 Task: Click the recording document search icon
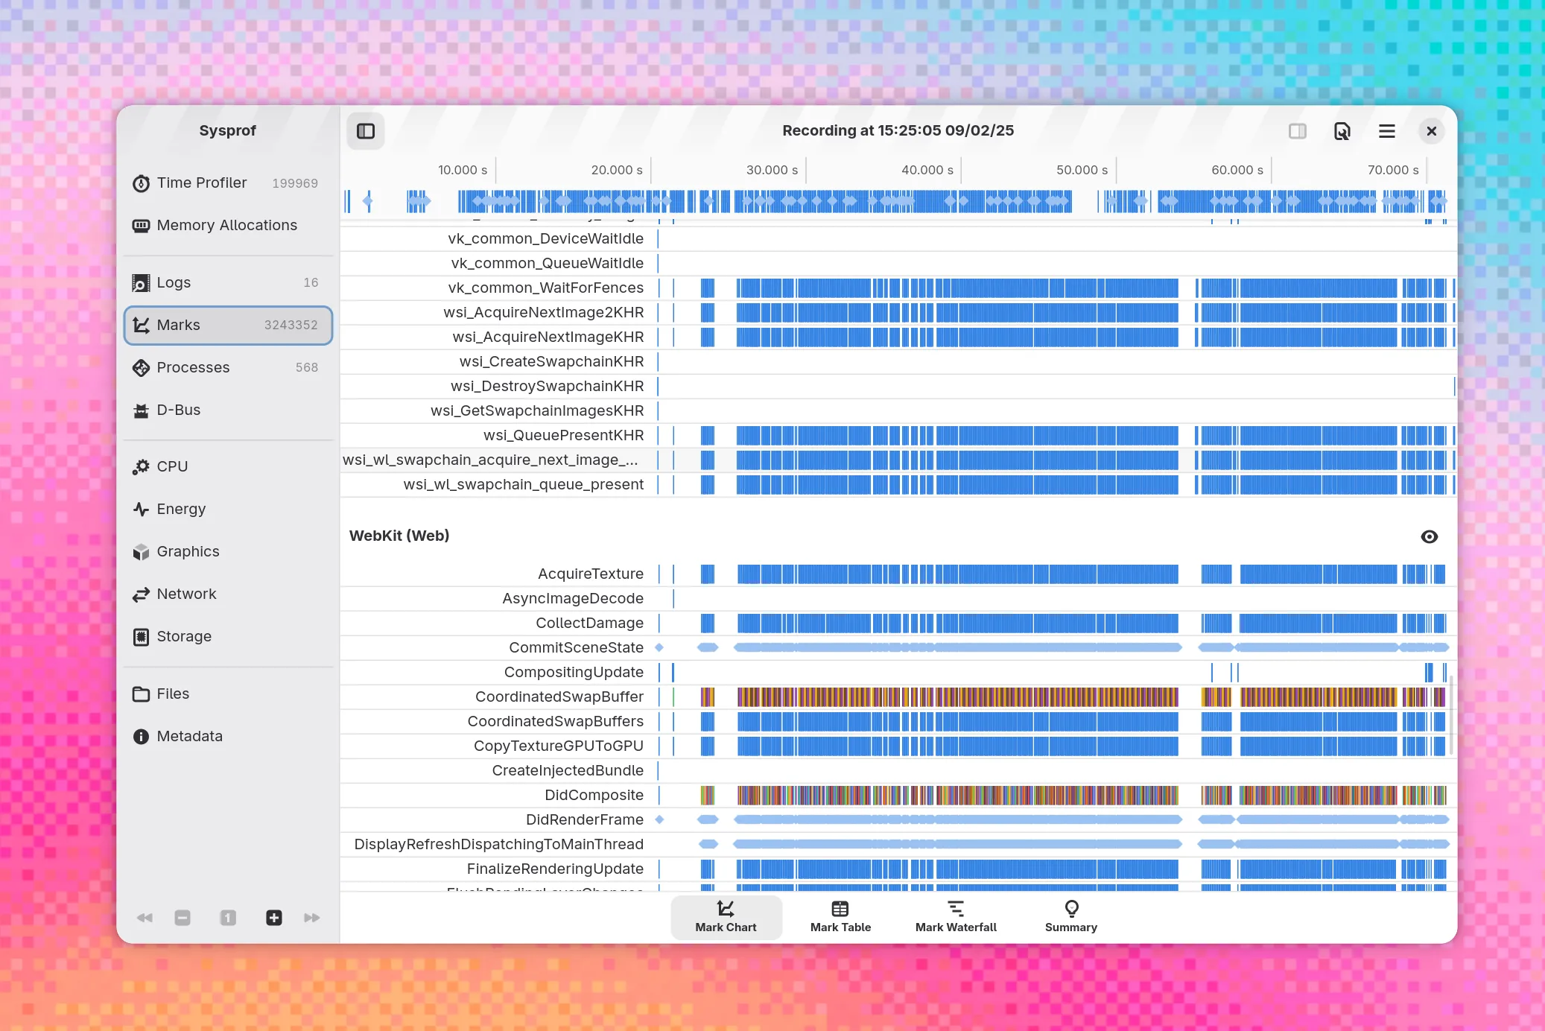click(1342, 131)
